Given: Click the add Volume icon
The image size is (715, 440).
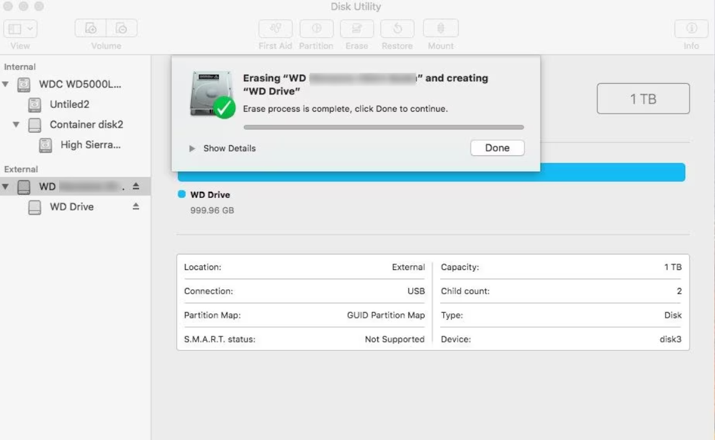Looking at the screenshot, I should (90, 29).
